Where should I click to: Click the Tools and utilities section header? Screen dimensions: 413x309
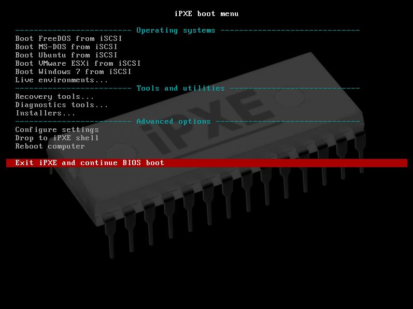pyautogui.click(x=180, y=89)
